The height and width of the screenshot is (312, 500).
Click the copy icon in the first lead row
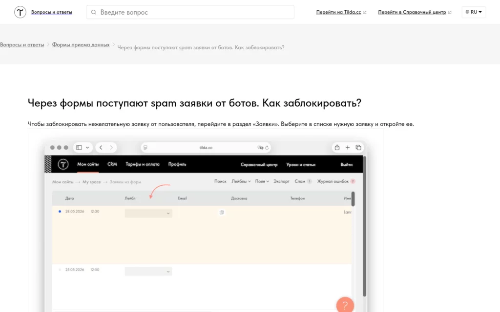tap(222, 213)
